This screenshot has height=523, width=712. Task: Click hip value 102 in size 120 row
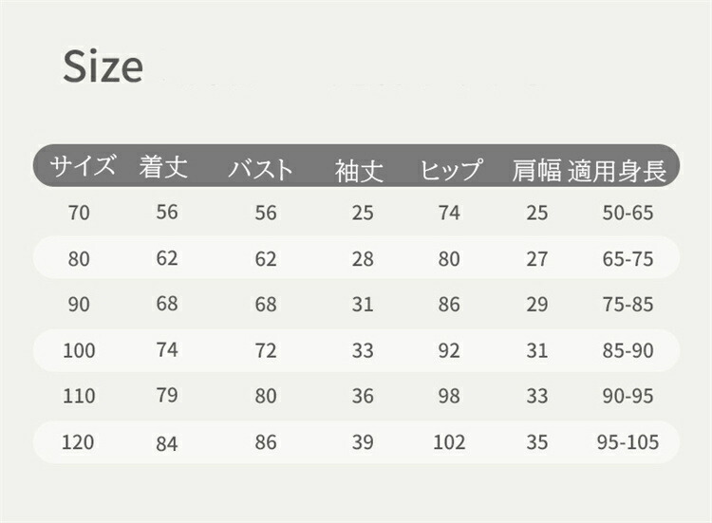point(450,442)
